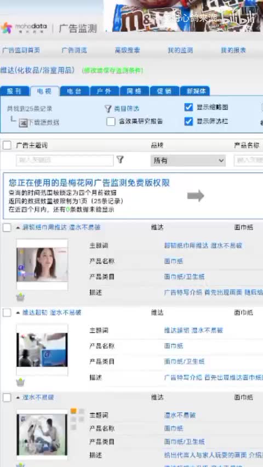263x467 pixels.
Task: Click 描述 text starting 给出代言人与家人玩耍
Action: (214, 455)
